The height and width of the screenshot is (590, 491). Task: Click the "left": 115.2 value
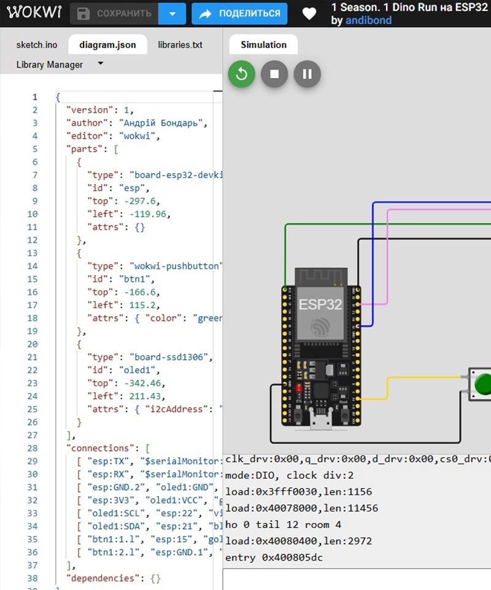pyautogui.click(x=142, y=305)
